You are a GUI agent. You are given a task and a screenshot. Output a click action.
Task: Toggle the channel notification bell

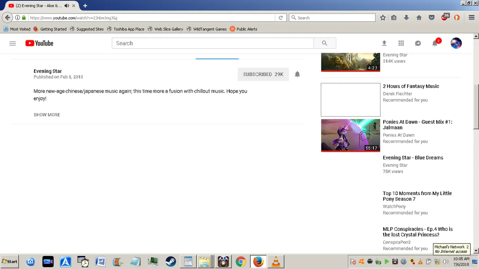297,74
